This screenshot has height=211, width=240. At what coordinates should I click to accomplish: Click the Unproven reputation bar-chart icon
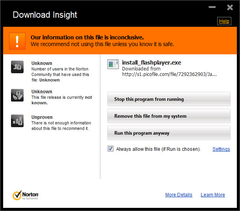tap(17, 121)
